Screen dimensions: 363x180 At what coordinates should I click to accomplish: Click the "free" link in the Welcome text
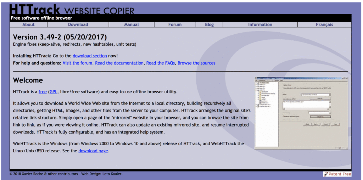point(43,92)
